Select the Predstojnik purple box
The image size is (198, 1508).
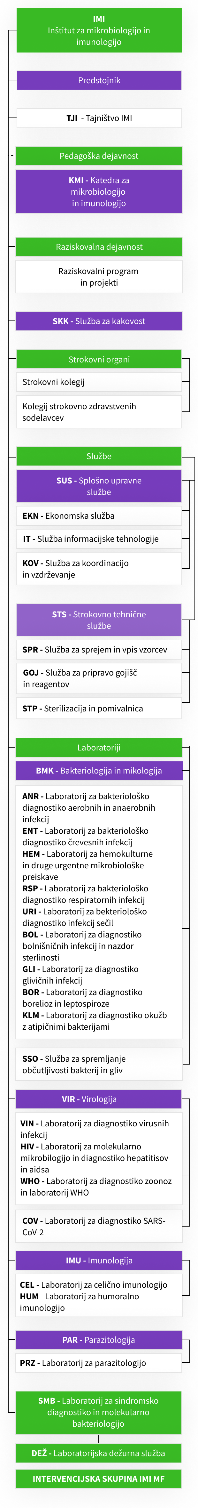[99, 80]
